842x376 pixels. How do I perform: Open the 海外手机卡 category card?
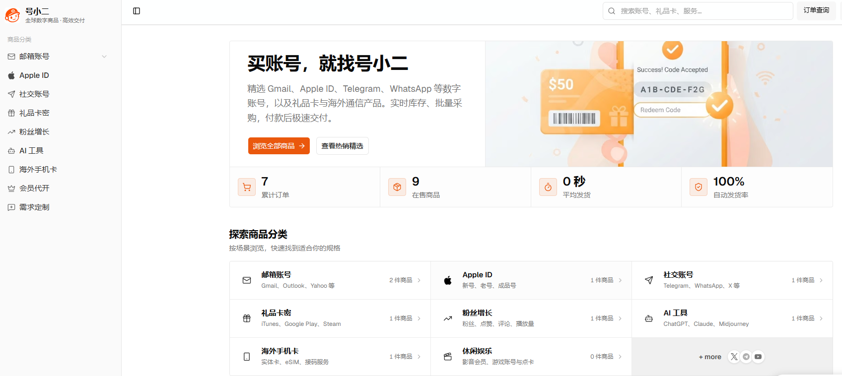330,357
